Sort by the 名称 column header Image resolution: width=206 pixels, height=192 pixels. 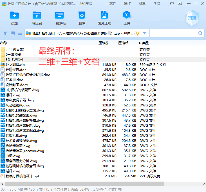pos(4,43)
